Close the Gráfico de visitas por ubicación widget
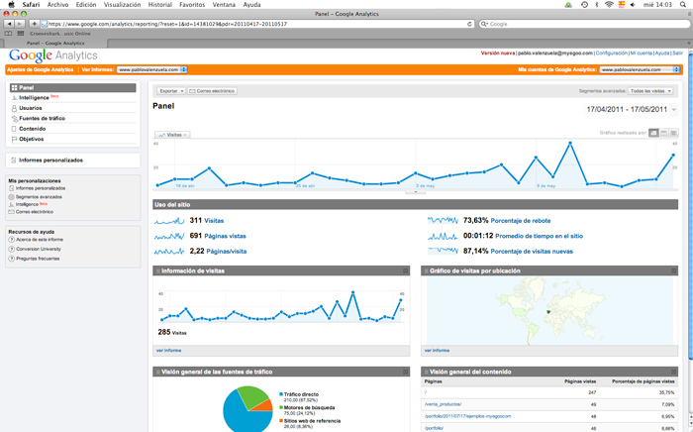The image size is (693, 432). pyautogui.click(x=675, y=270)
